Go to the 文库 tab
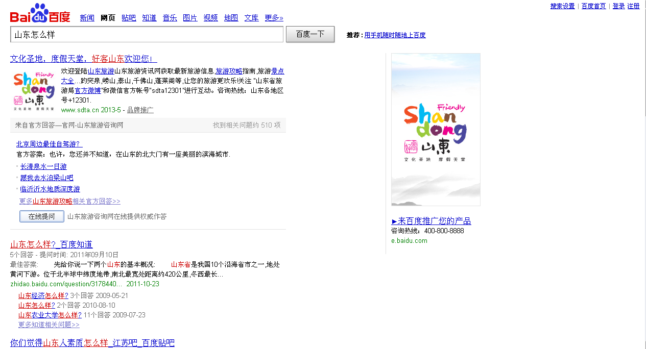The image size is (646, 349). (251, 18)
